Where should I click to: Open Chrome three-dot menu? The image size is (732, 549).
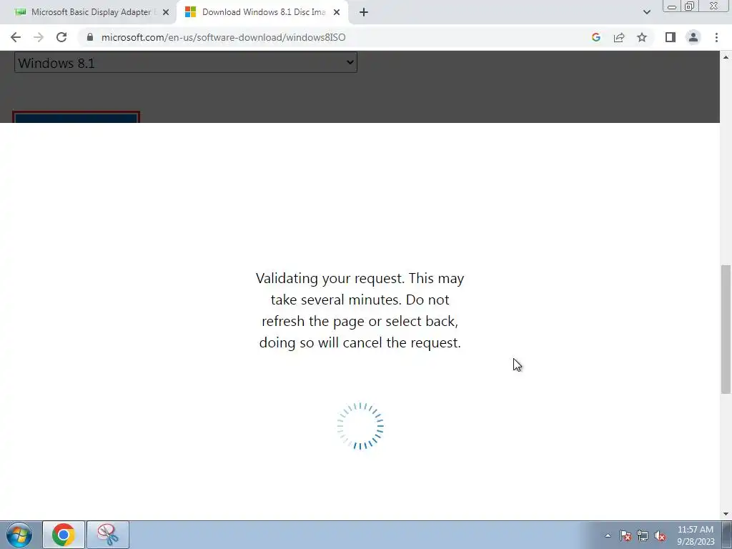coord(716,37)
